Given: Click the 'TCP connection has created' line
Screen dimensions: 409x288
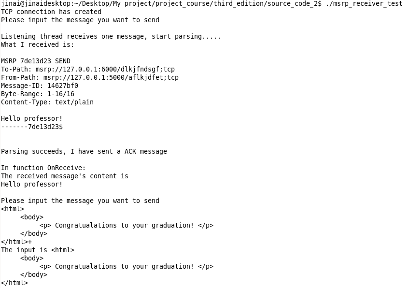Looking at the screenshot, I should 51,12.
